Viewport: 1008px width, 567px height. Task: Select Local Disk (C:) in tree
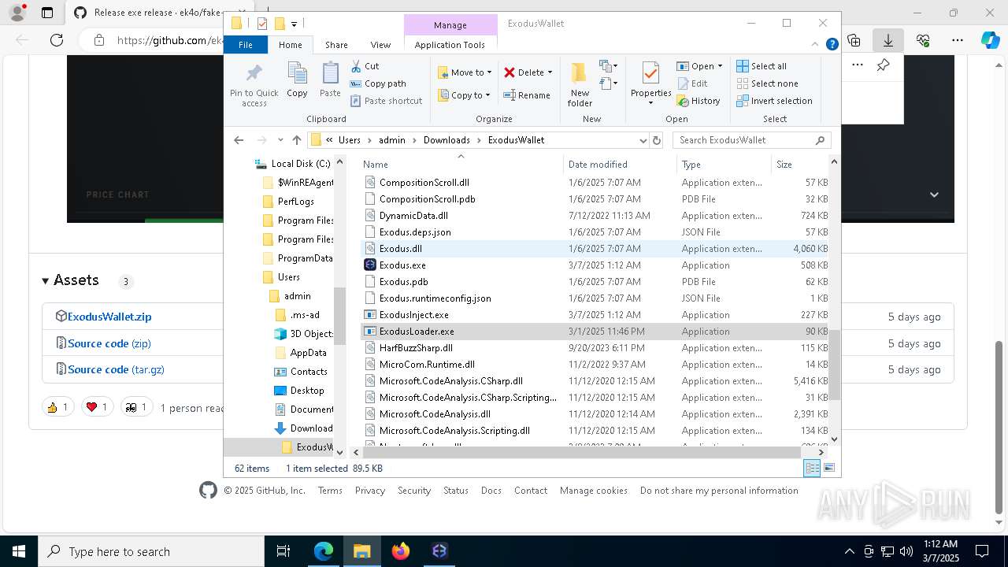(x=300, y=164)
